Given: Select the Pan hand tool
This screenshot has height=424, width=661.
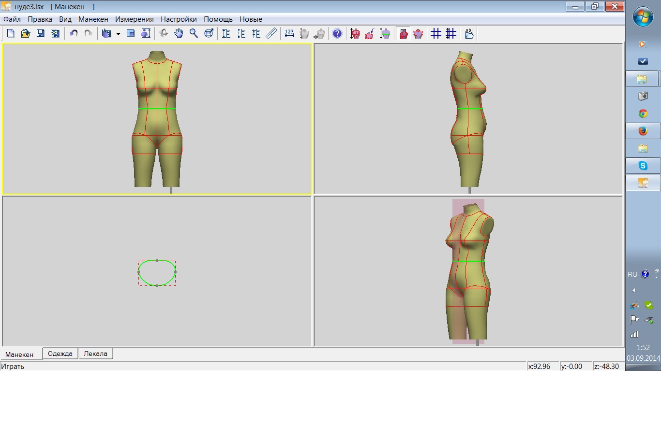Looking at the screenshot, I should (x=179, y=33).
